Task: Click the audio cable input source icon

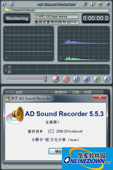Action: tap(56, 79)
